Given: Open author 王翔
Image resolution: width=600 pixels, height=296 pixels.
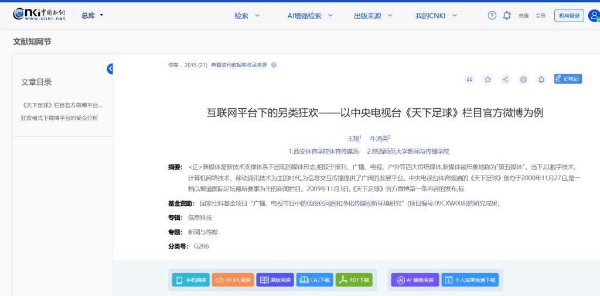Looking at the screenshot, I should (353, 138).
